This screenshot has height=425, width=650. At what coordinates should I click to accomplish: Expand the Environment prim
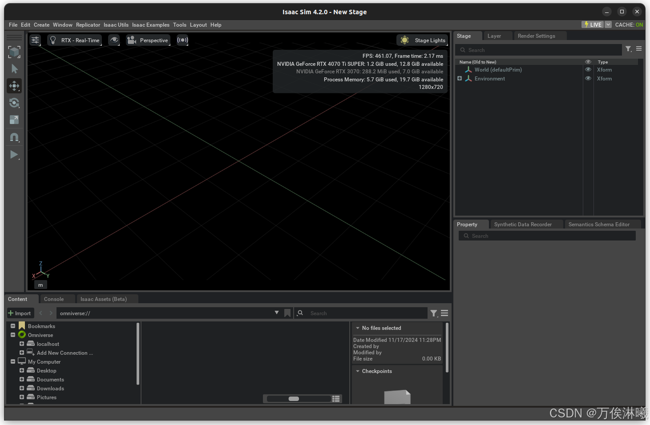(460, 79)
